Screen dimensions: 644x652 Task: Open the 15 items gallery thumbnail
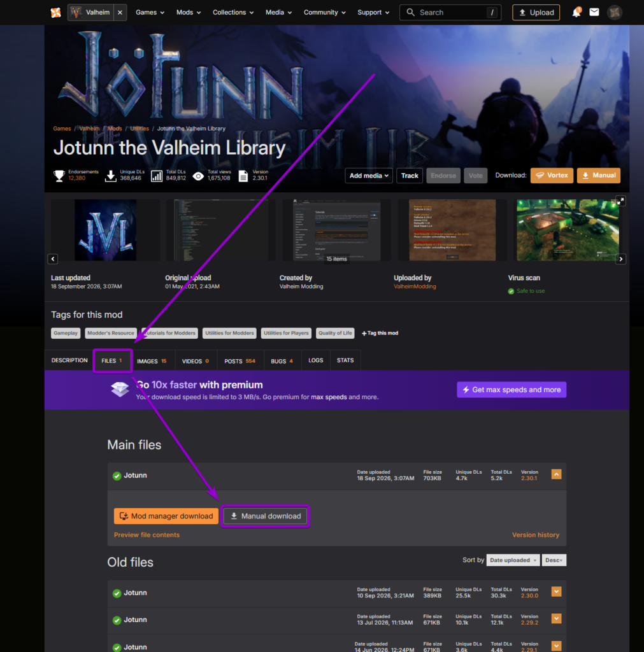point(336,230)
